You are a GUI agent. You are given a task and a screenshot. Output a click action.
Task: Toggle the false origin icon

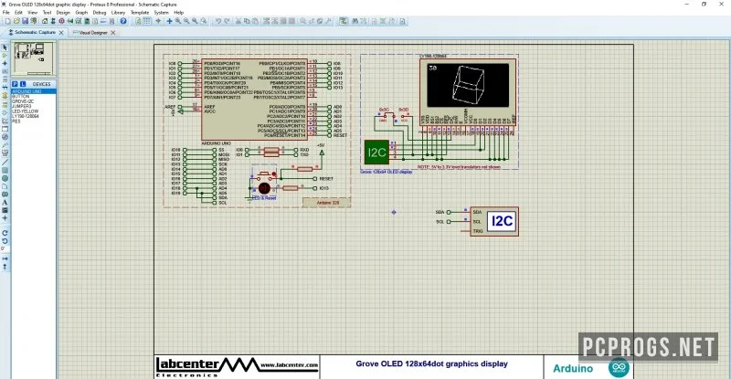158,21
